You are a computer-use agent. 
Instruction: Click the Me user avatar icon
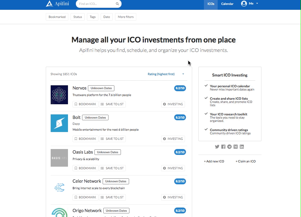(x=244, y=4)
